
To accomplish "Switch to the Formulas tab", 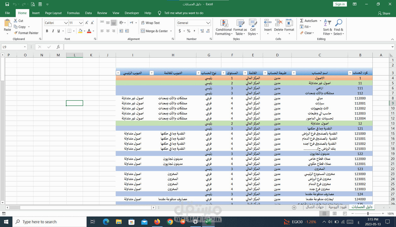I will click(x=73, y=13).
